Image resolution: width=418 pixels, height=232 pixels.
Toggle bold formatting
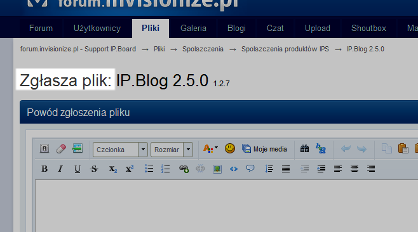(44, 169)
